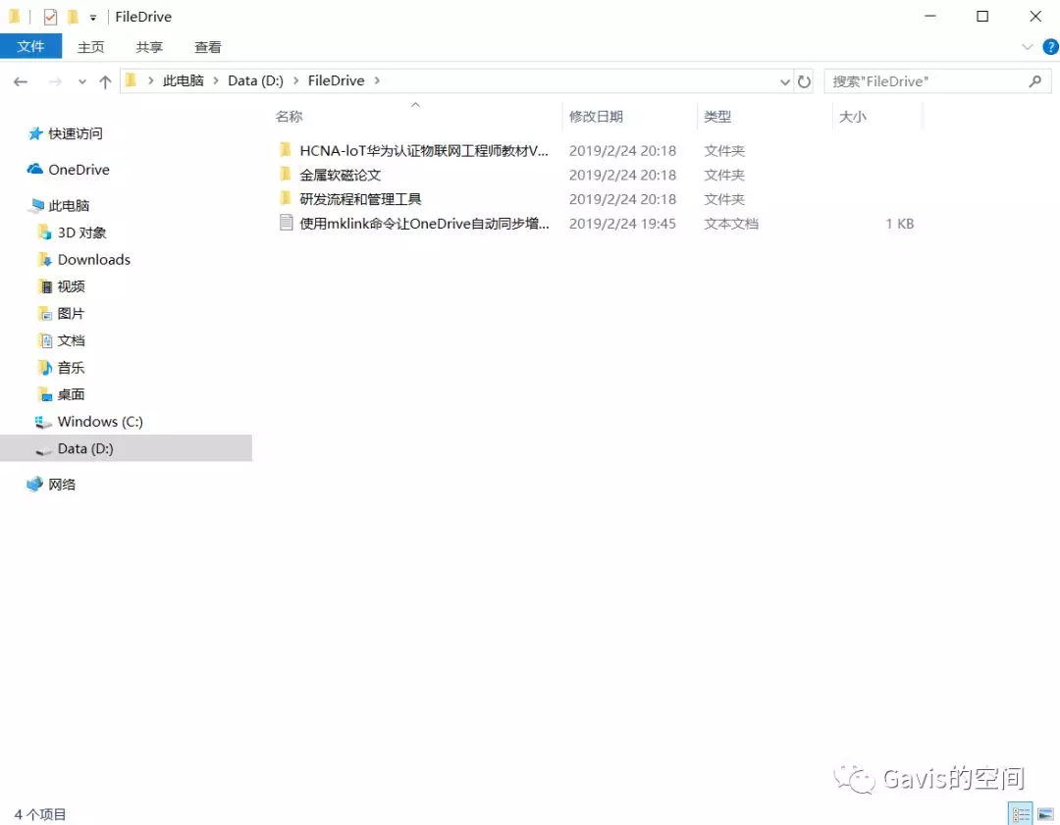
Task: Switch to large icons view layout
Action: pos(1046,813)
